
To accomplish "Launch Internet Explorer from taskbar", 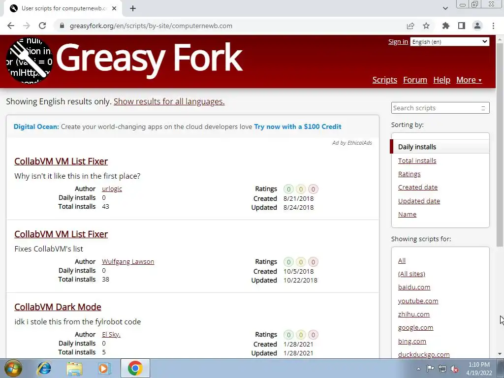I will pos(44,368).
